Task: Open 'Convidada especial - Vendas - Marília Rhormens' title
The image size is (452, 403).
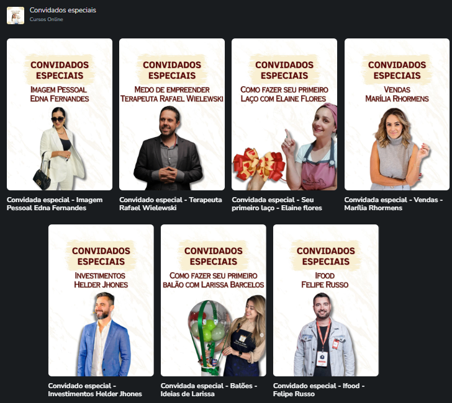Action: click(x=394, y=204)
